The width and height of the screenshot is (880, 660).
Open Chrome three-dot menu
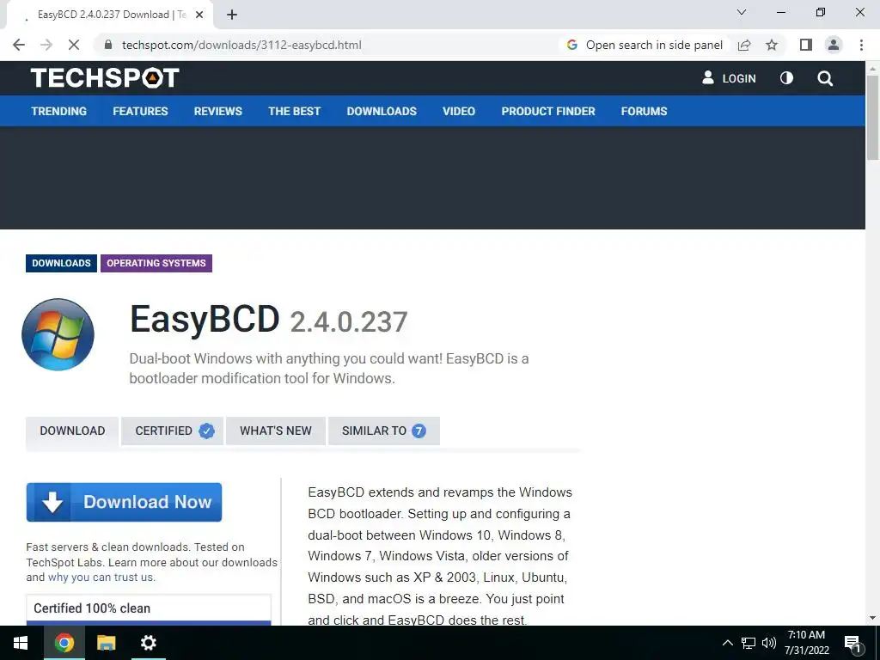click(861, 45)
